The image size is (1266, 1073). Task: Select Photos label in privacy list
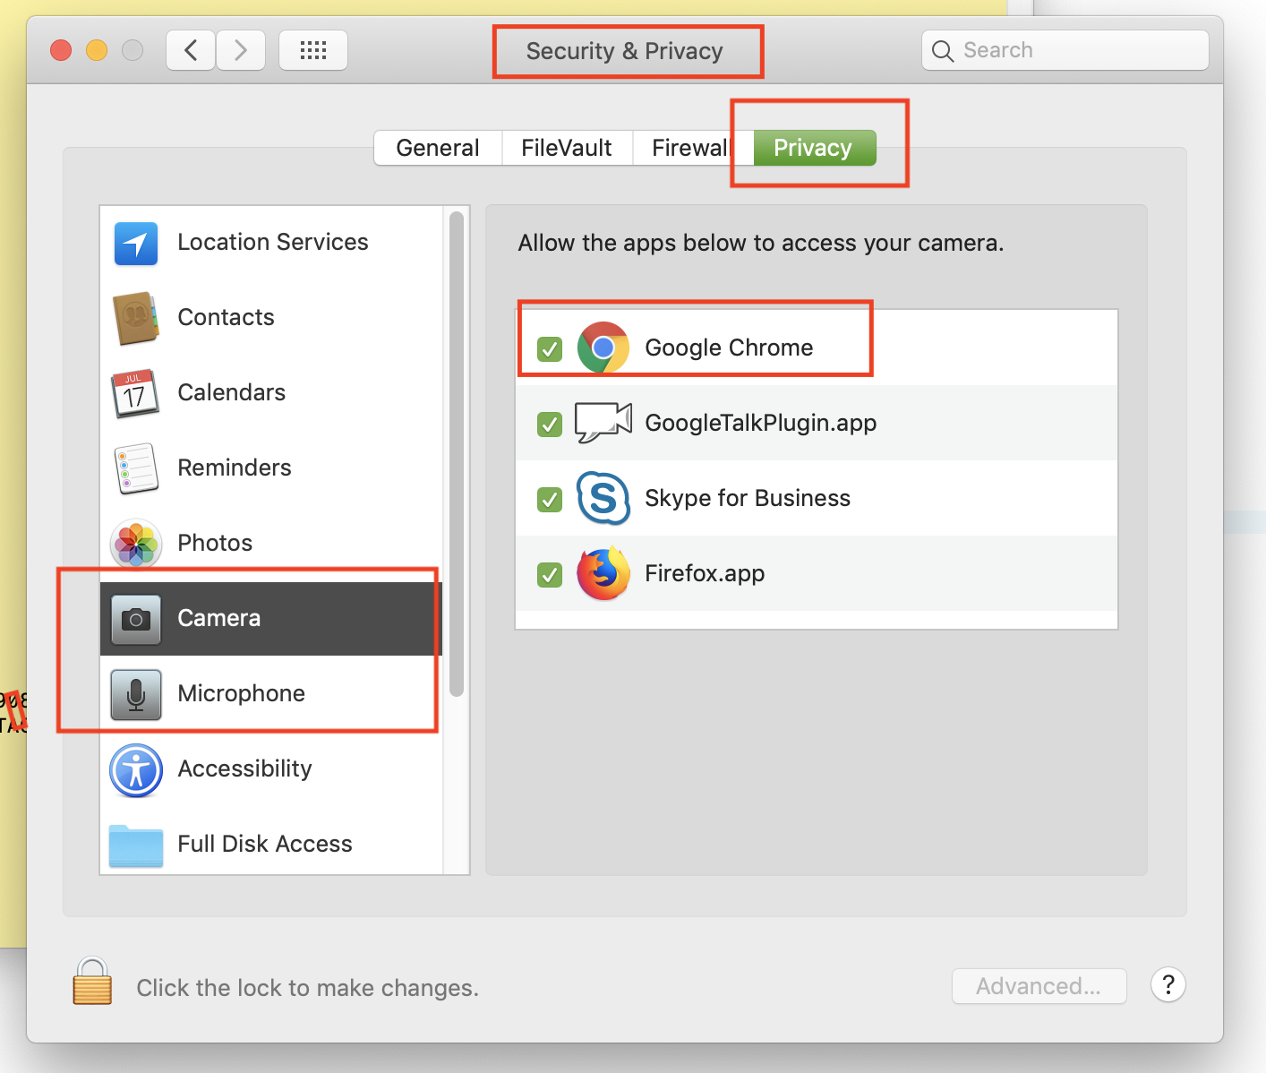215,543
